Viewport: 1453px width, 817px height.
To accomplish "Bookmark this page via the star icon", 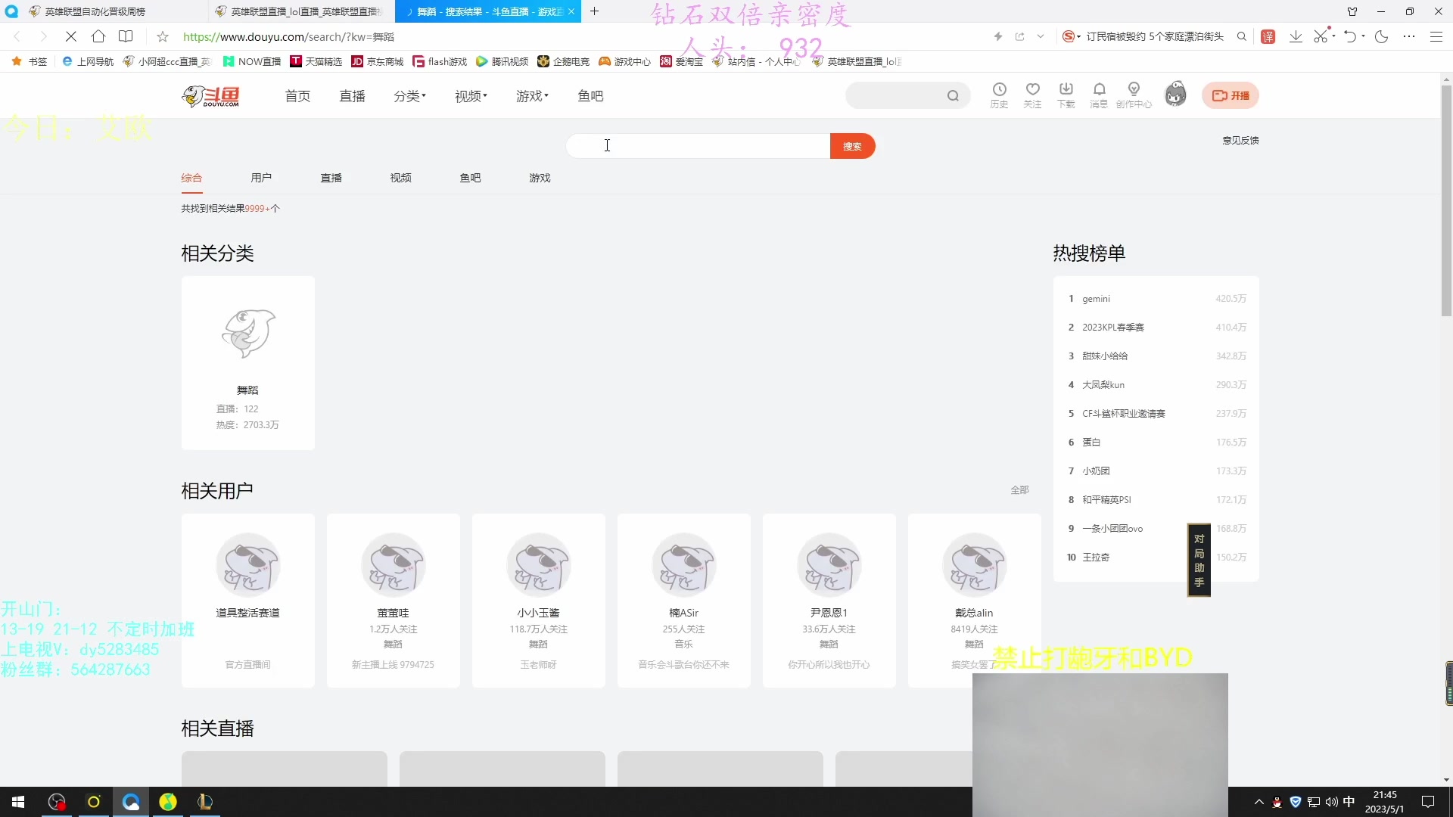I will pyautogui.click(x=162, y=36).
